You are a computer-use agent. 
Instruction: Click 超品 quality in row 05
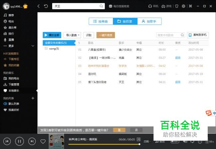(x=178, y=82)
